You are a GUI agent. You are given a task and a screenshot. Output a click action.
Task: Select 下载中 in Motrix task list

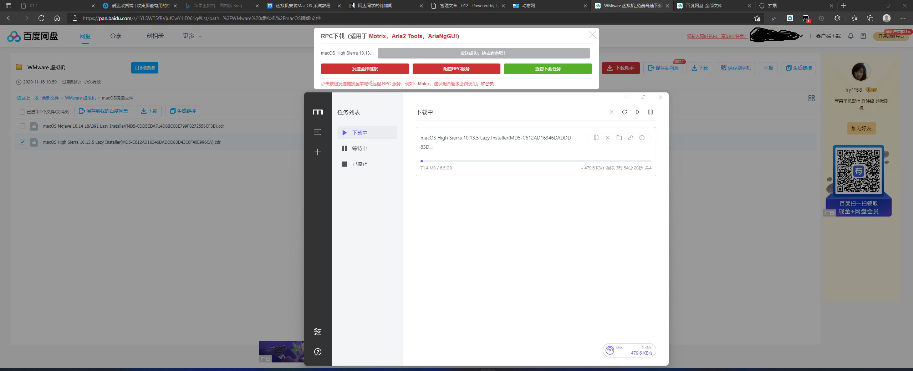click(x=367, y=133)
